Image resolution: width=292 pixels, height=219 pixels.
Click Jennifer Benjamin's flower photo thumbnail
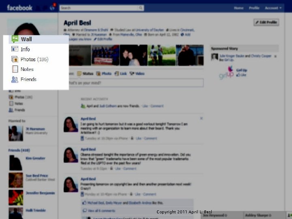(16, 198)
